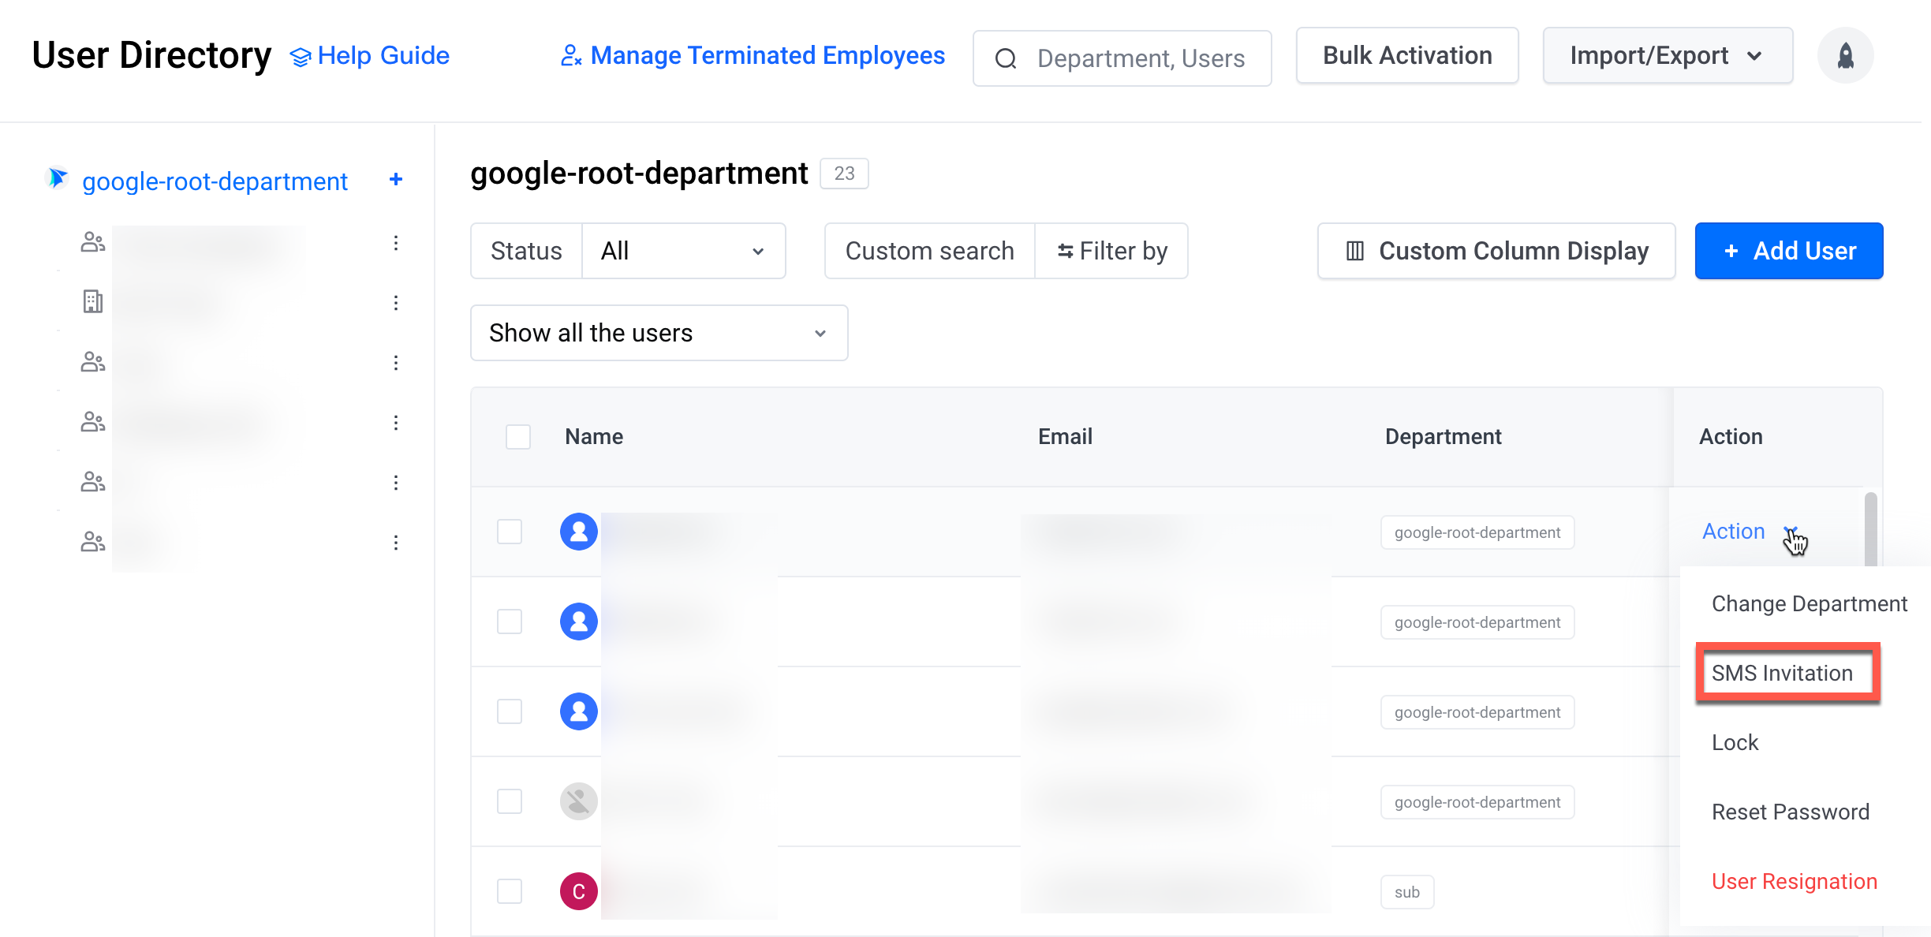Check the checkbox of the sub department row
This screenshot has height=937, width=1931.
point(510,891)
